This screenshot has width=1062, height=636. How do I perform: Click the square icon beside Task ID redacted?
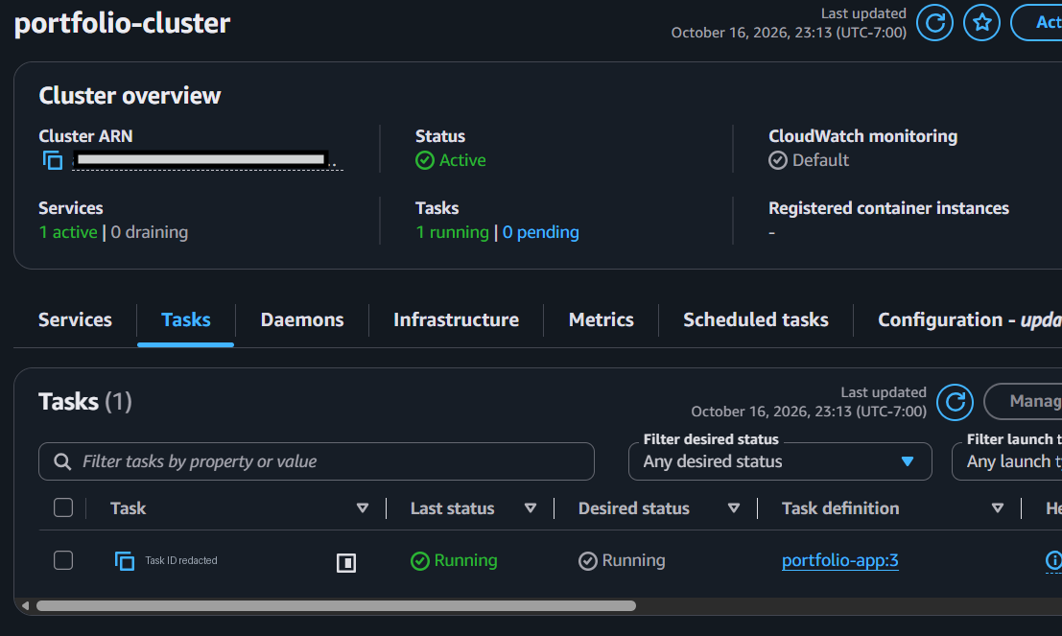click(346, 562)
